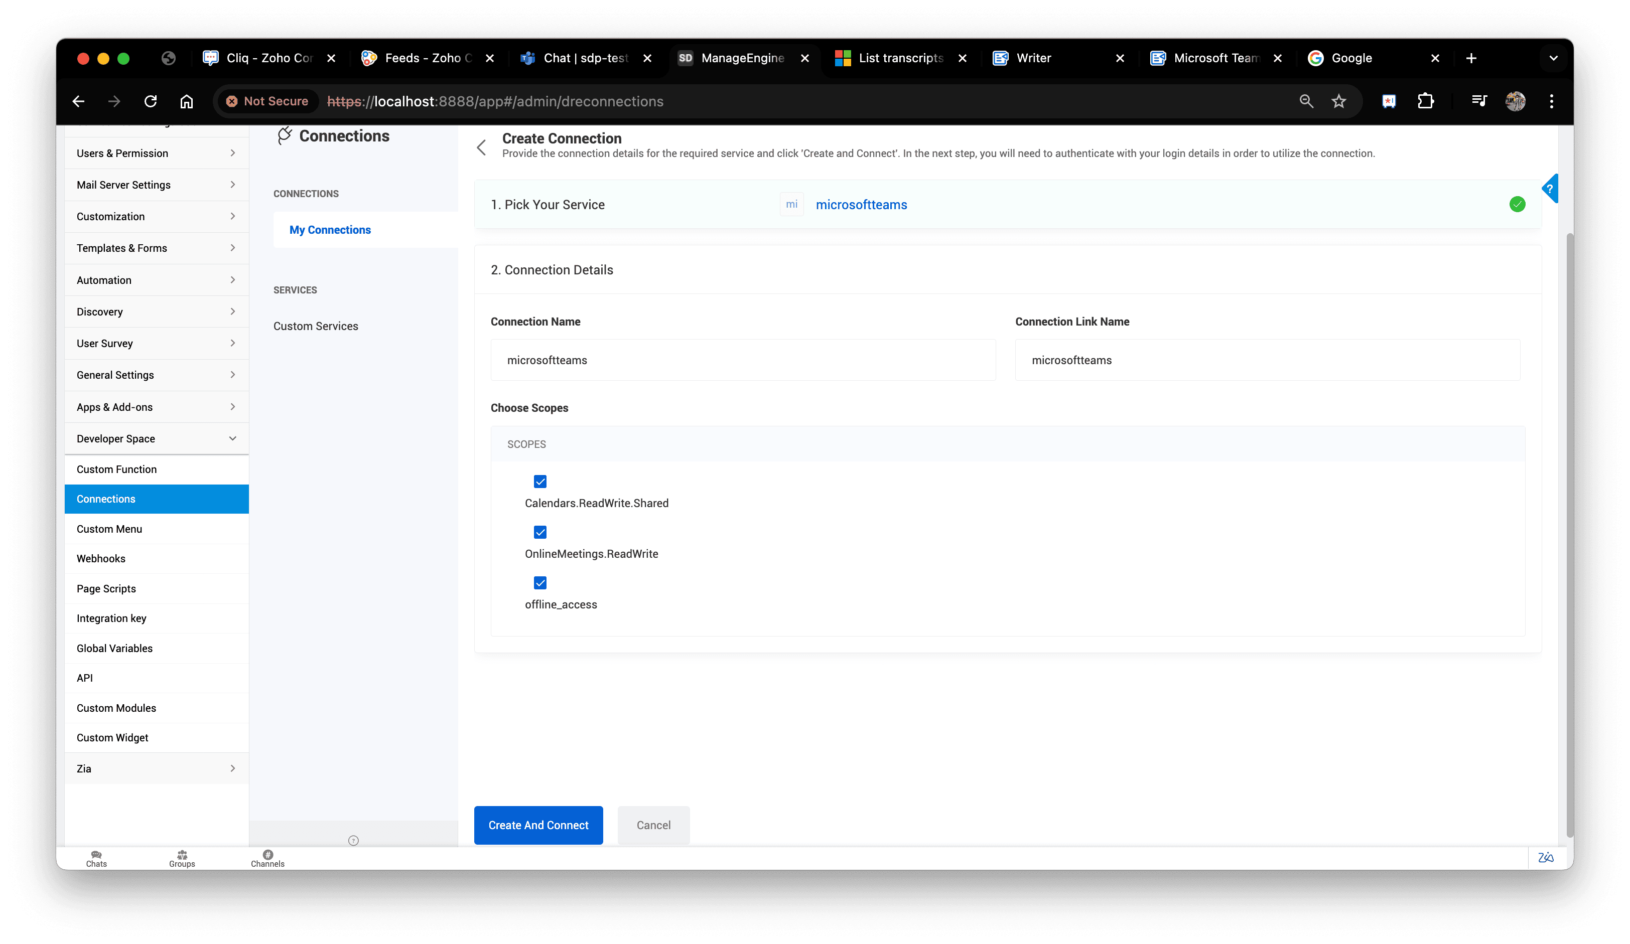Bookmark this page with the star icon
Viewport: 1630px width, 944px height.
pos(1338,101)
